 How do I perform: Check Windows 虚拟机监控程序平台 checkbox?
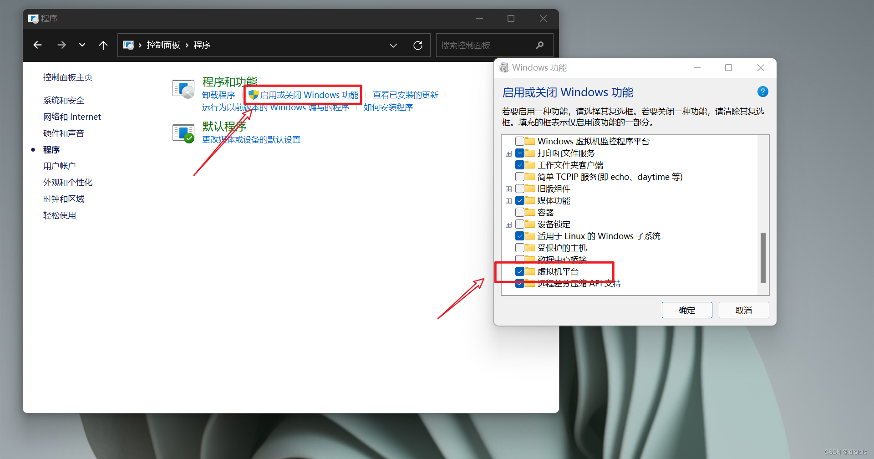point(520,141)
